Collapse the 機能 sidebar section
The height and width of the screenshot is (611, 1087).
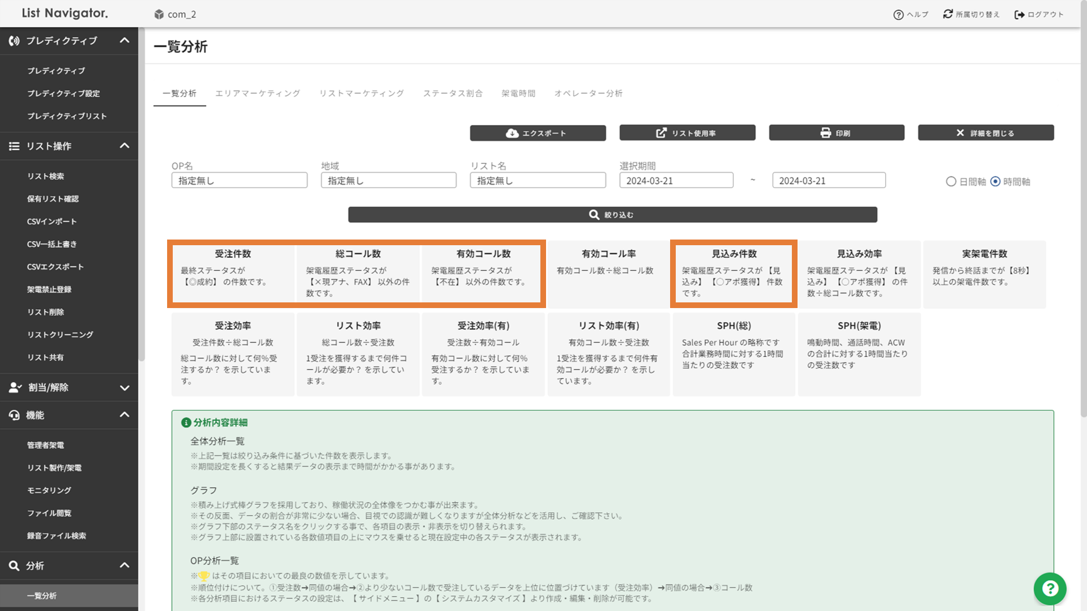tap(125, 415)
